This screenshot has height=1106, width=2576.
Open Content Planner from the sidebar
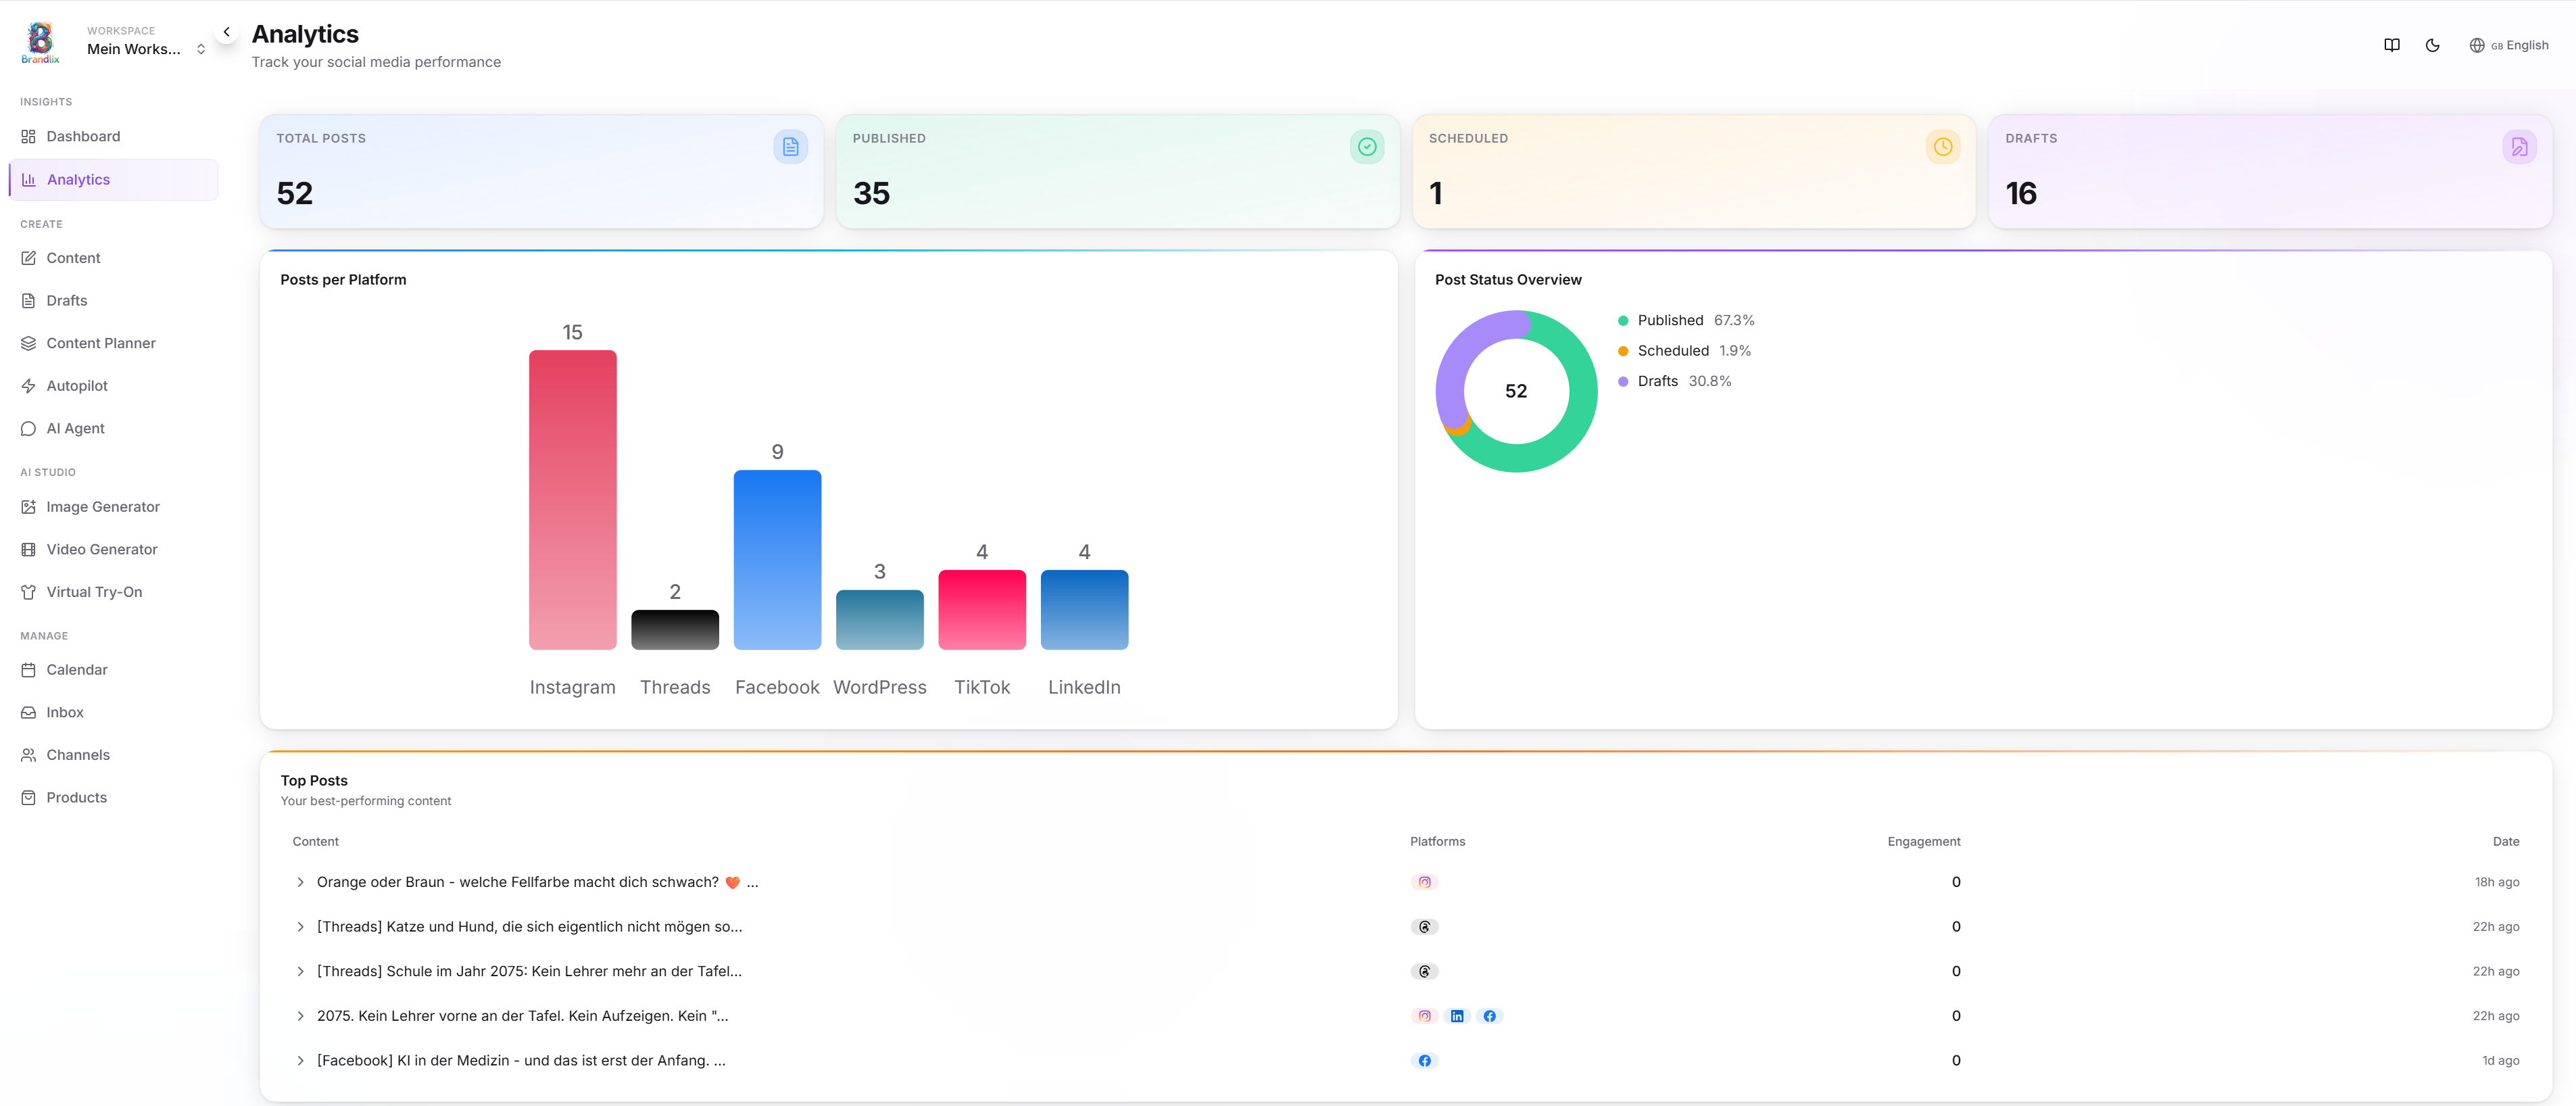tap(100, 343)
